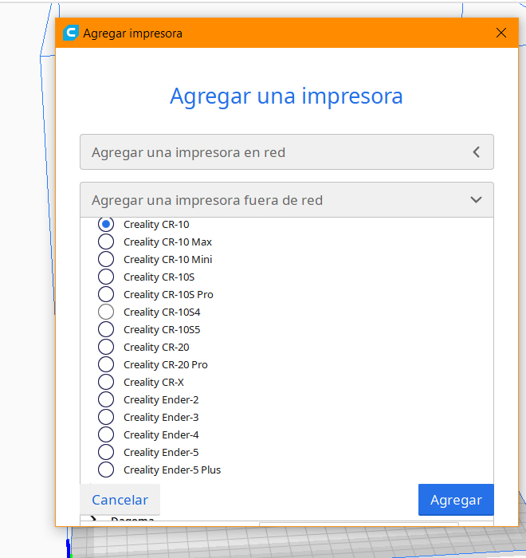This screenshot has width=526, height=558.
Task: Click the Cancelar button
Action: pyautogui.click(x=120, y=500)
